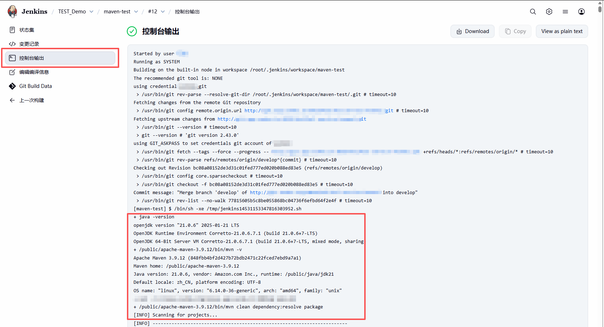
Task: Click the 'OS name: "linux"' line
Action: [x=238, y=291]
